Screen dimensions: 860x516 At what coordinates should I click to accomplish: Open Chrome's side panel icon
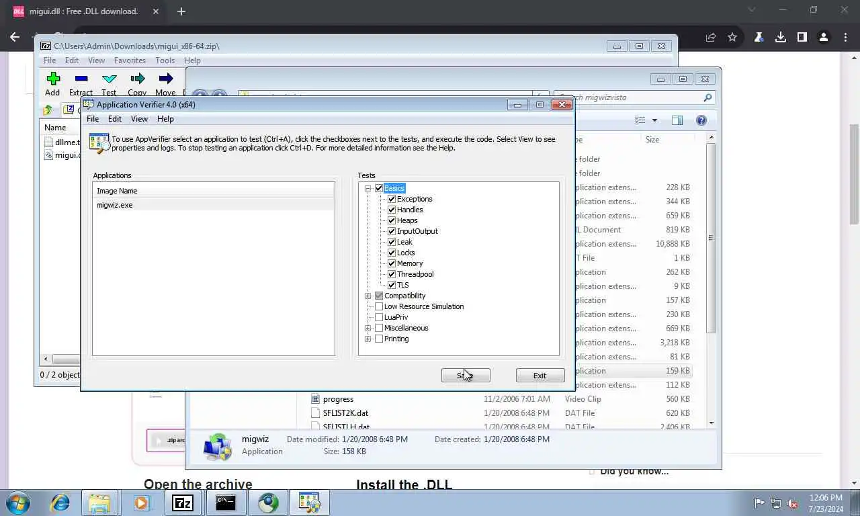(x=802, y=38)
